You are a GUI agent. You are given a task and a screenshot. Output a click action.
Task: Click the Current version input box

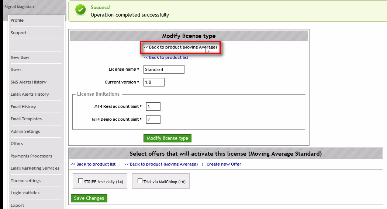(153, 82)
